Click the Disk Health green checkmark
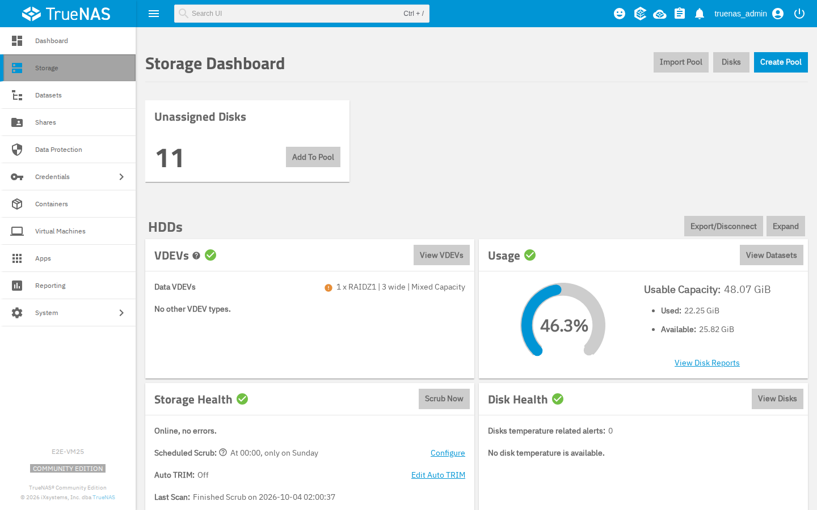 558,399
